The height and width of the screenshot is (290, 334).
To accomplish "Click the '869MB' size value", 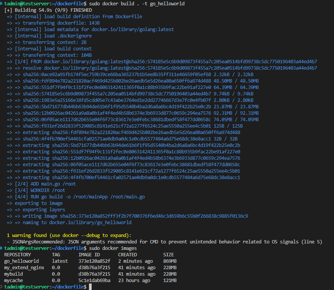I will (170, 261).
